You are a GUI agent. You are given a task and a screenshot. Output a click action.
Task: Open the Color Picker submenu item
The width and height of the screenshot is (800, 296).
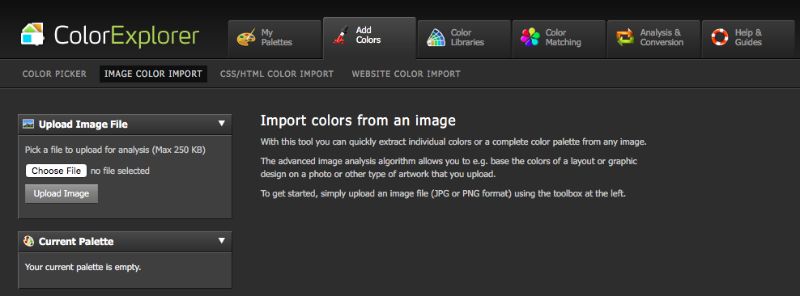(x=54, y=74)
